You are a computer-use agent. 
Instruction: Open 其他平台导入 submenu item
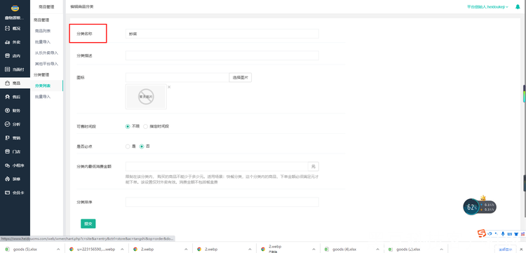click(x=46, y=64)
